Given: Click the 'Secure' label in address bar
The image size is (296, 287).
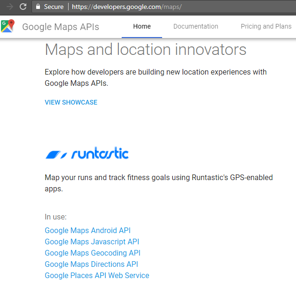Looking at the screenshot, I should point(54,7).
